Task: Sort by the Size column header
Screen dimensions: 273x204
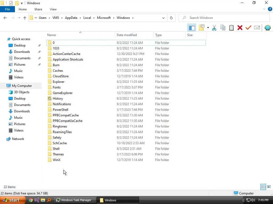Action: point(190,35)
